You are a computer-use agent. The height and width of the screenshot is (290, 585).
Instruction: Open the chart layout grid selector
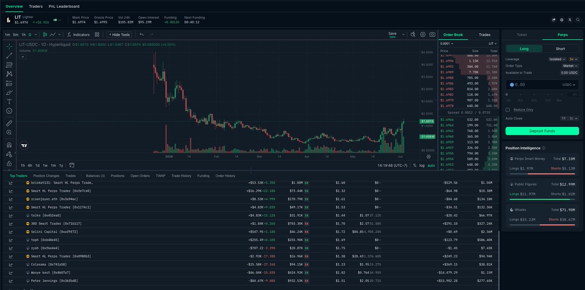click(x=97, y=35)
